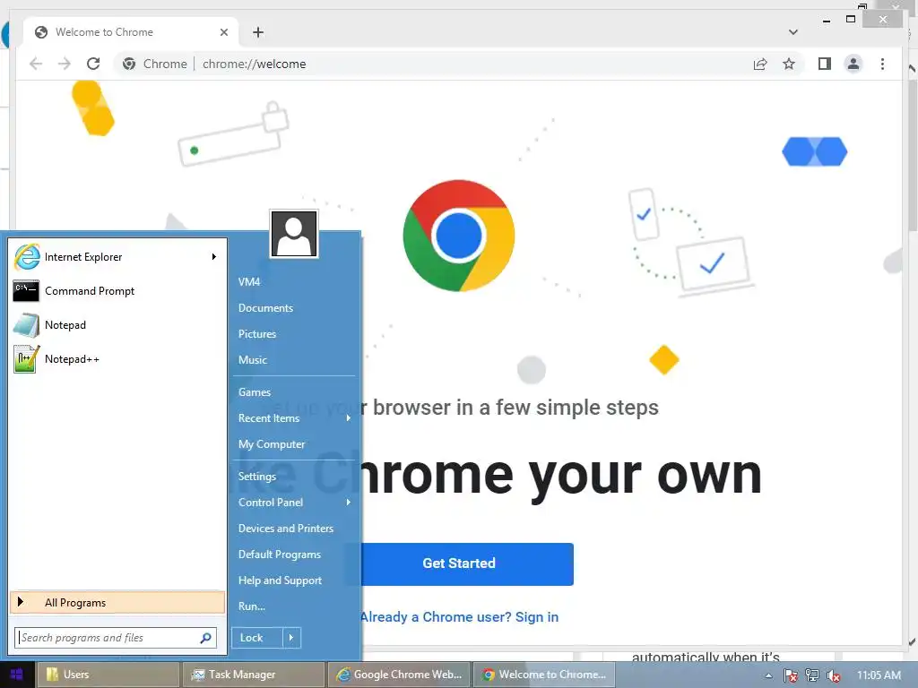918x688 pixels.
Task: Reload the Welcome to Chrome page
Action: pyautogui.click(x=93, y=64)
